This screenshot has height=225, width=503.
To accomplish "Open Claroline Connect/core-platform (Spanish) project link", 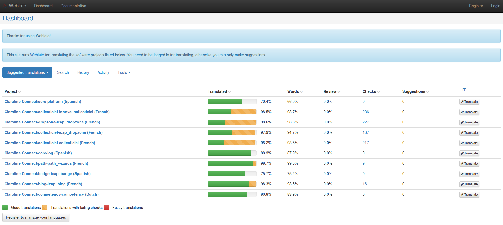I will pyautogui.click(x=43, y=102).
